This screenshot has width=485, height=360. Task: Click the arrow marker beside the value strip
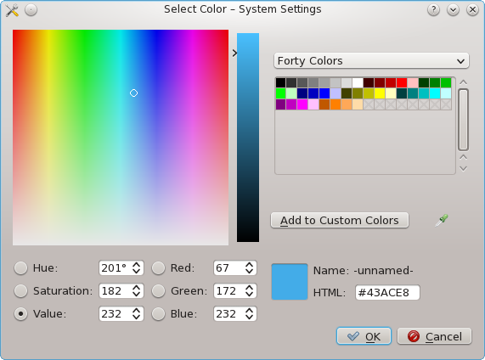(x=234, y=53)
